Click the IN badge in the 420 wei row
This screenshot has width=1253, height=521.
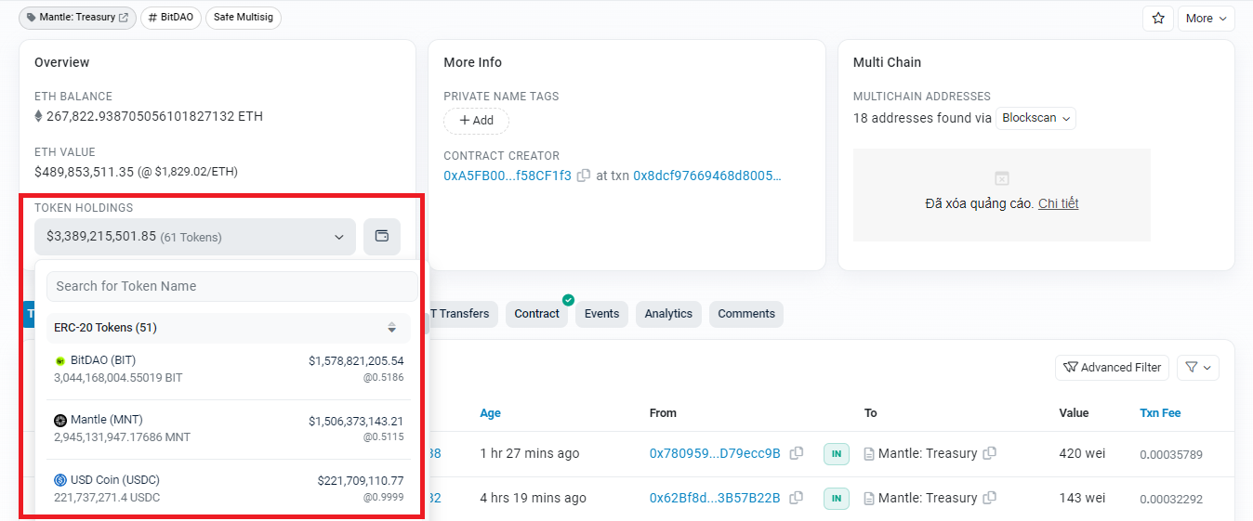click(x=837, y=454)
